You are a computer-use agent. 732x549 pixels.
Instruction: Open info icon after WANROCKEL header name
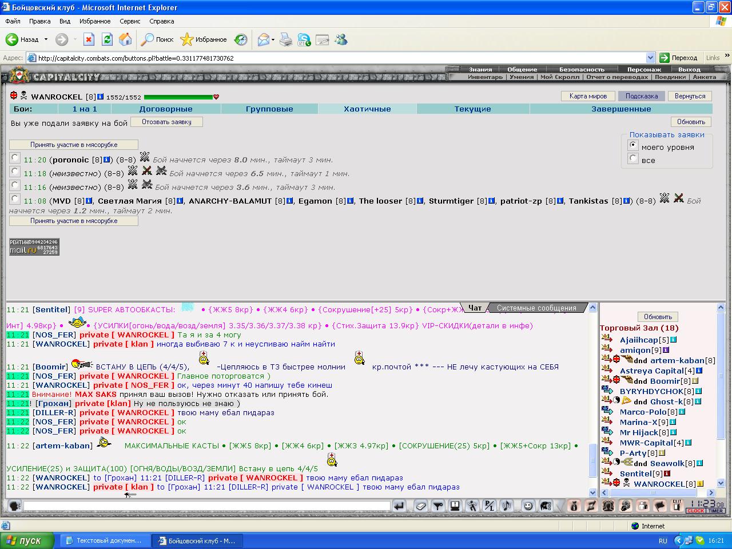101,97
